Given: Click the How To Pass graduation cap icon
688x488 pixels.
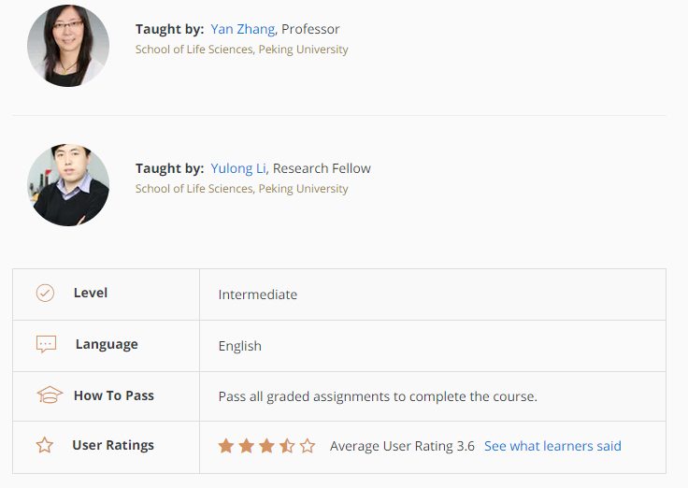Looking at the screenshot, I should tap(49, 395).
